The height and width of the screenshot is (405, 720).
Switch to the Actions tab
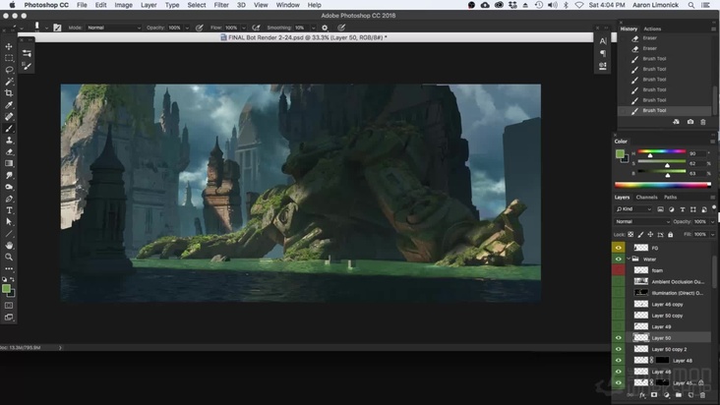[652, 29]
